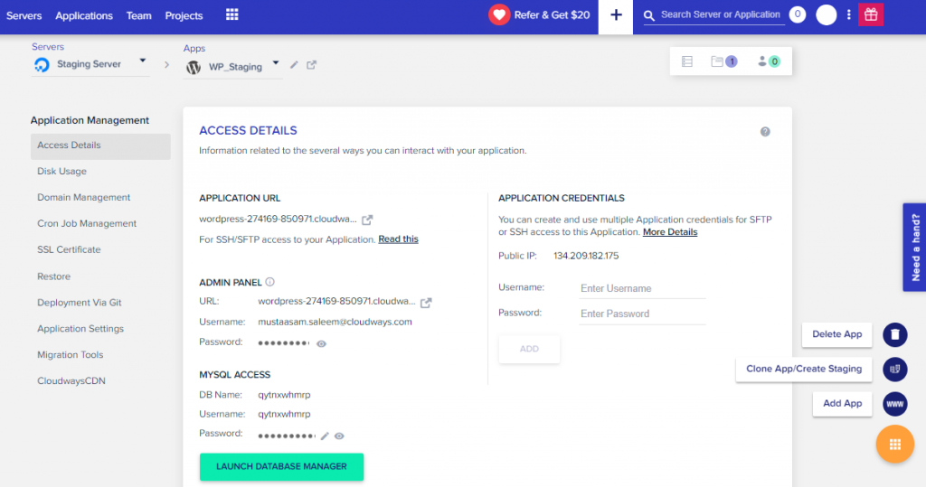This screenshot has width=926, height=487.
Task: Click the Clone App/Create Staging round icon
Action: [x=894, y=369]
